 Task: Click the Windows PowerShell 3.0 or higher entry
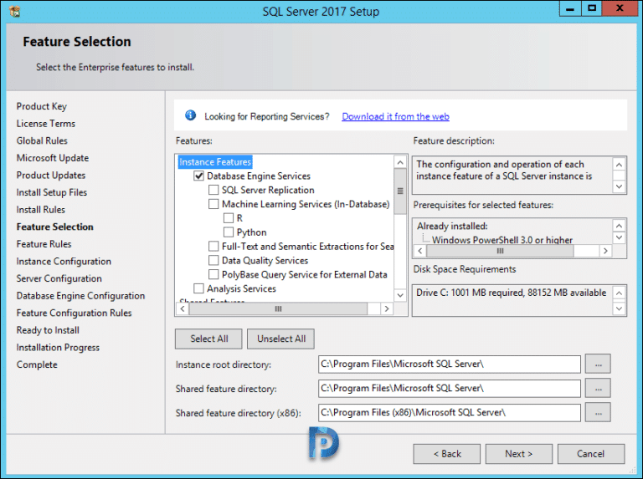502,239
